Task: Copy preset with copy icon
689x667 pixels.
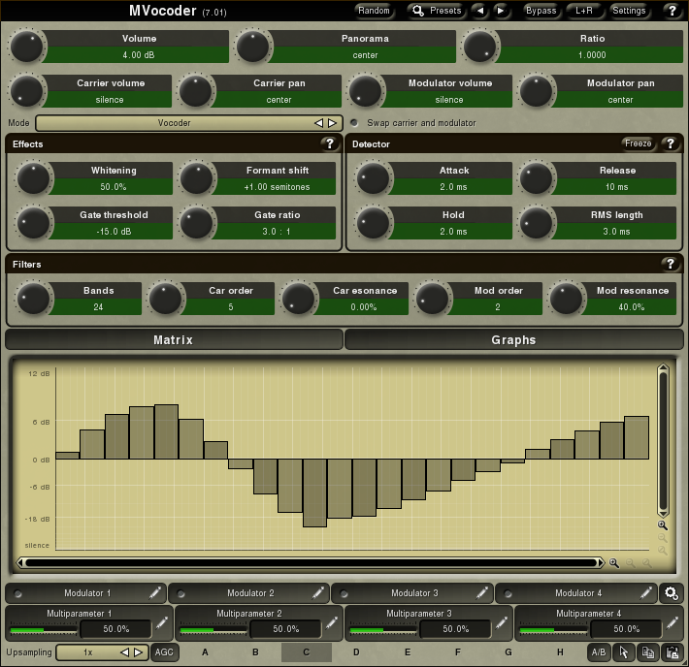Action: click(x=647, y=652)
